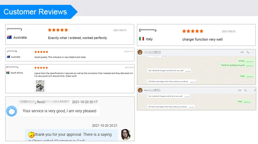Click the Italy flag icon

141,39
